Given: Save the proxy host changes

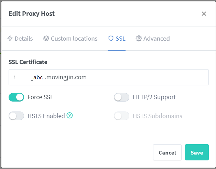Looking at the screenshot, I should pos(197,152).
